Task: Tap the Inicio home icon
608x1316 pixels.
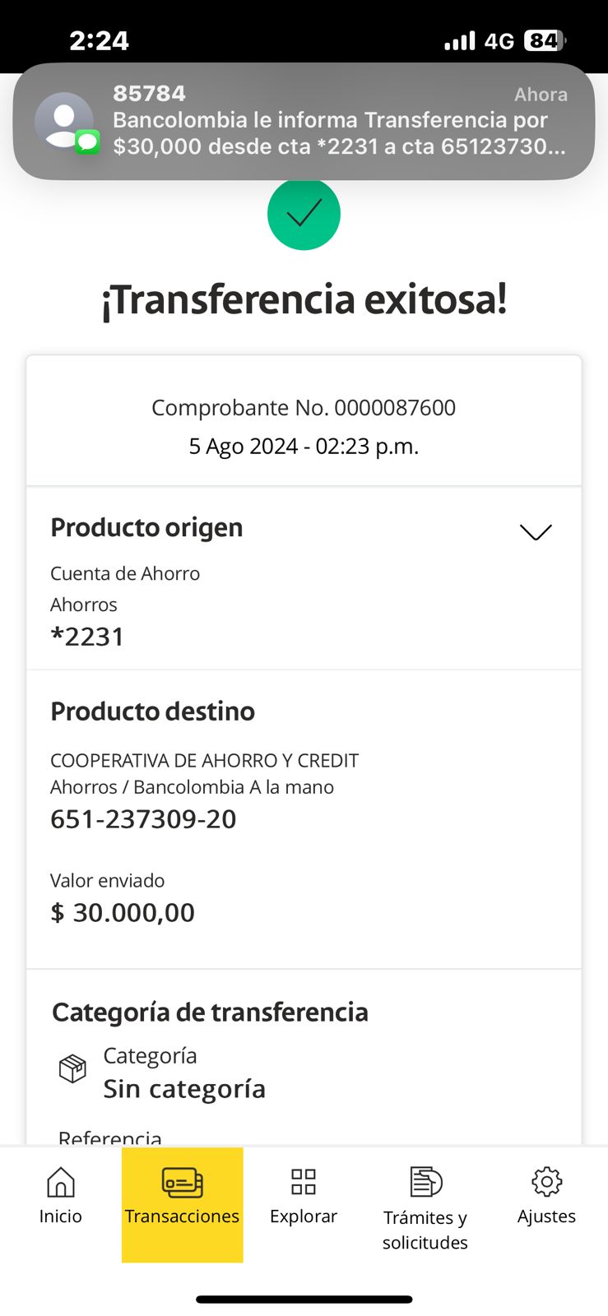Action: click(x=60, y=1183)
